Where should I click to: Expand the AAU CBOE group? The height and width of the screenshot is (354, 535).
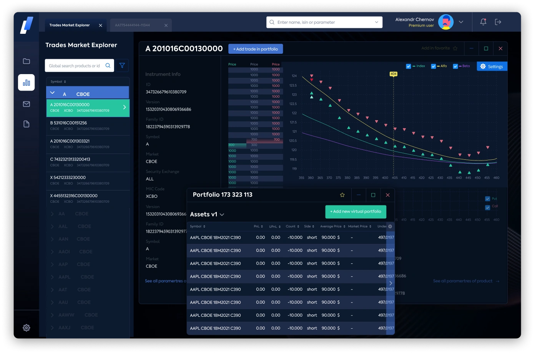[53, 303]
